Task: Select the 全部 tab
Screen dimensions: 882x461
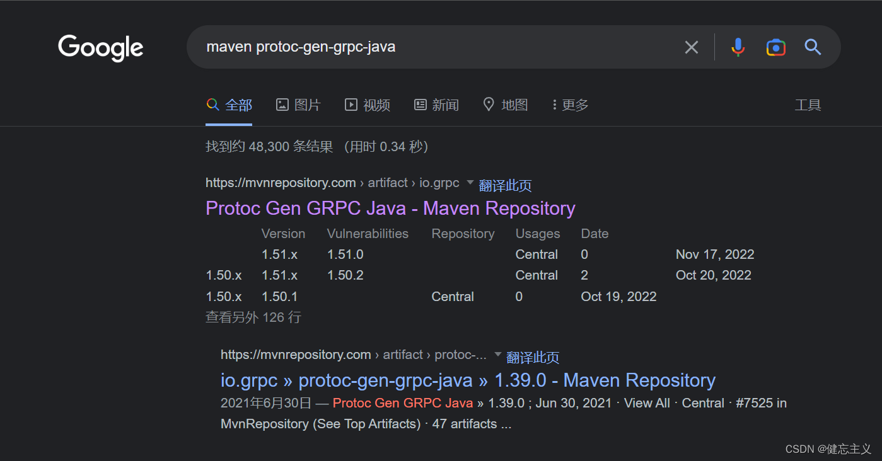Action: click(229, 105)
